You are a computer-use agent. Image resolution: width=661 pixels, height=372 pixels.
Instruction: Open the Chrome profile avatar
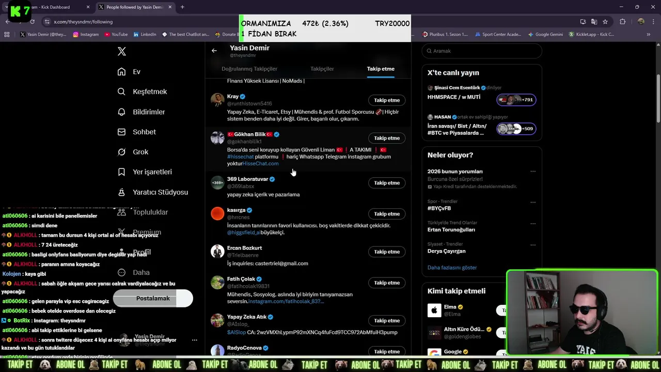pyautogui.click(x=641, y=22)
